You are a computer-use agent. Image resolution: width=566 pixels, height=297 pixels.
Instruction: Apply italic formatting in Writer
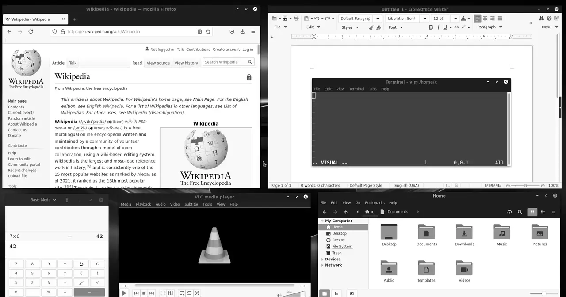(439, 27)
